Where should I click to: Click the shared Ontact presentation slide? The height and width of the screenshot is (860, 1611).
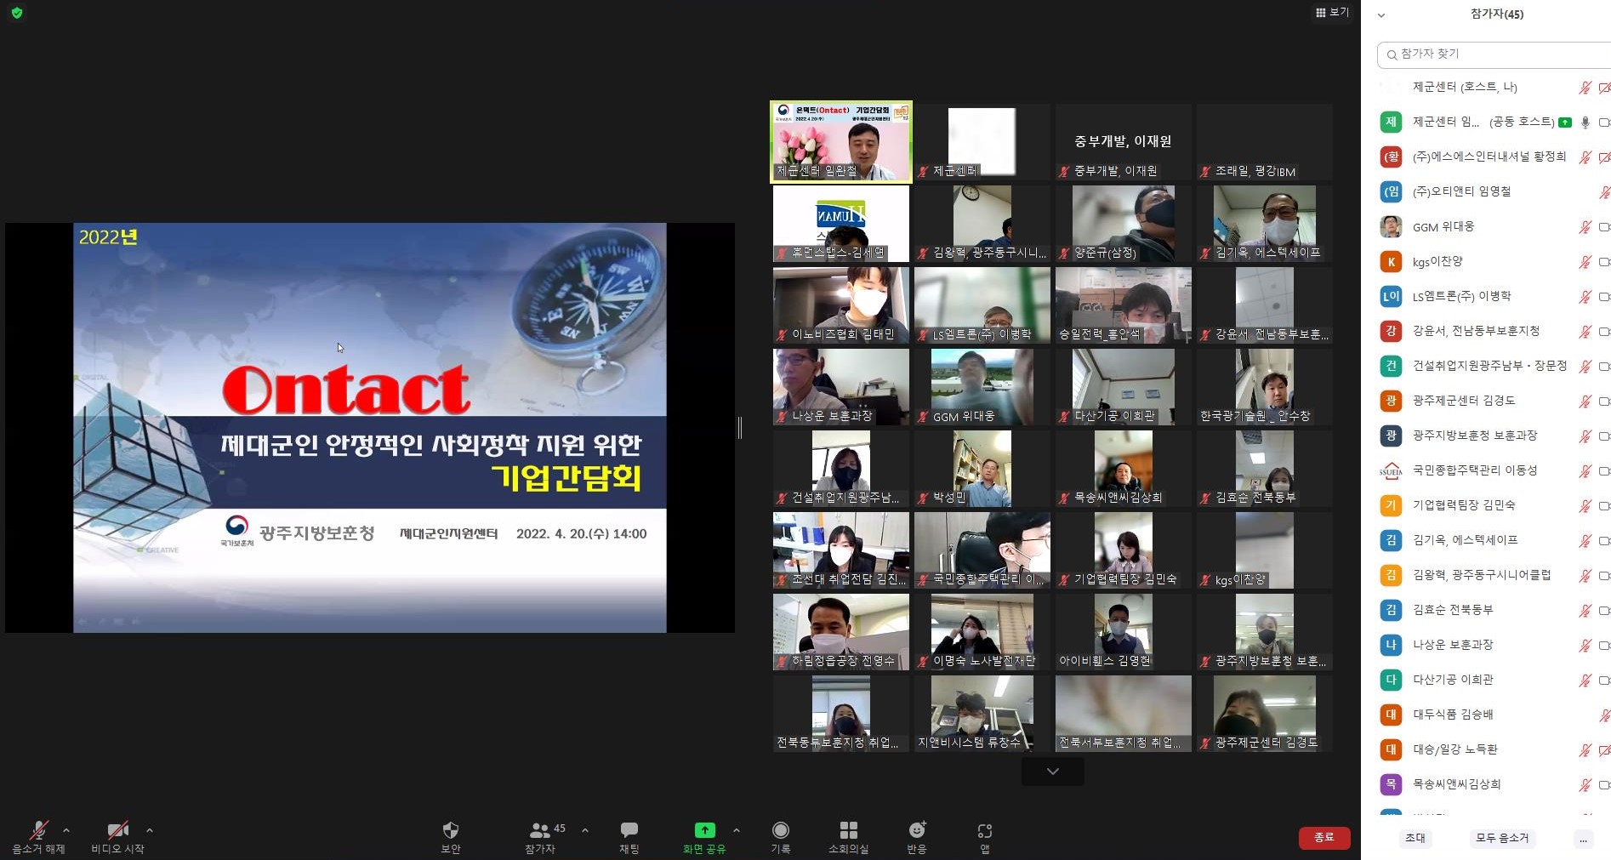370,428
